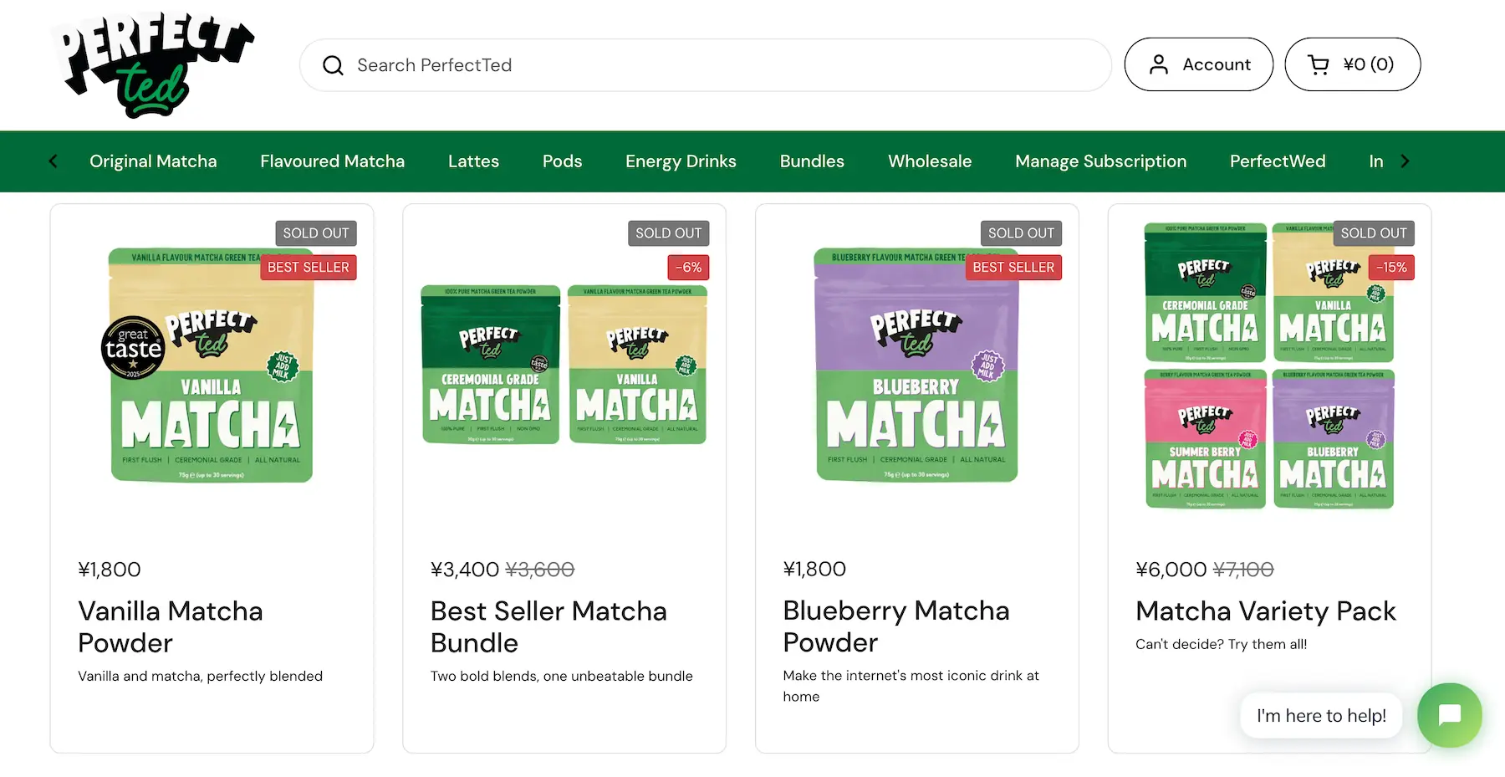Click the left navigation arrow
This screenshot has width=1505, height=777.
tap(54, 161)
